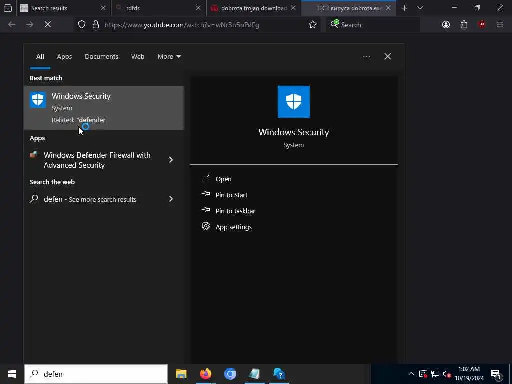Screen dimensions: 512x384
Task: Open Firefox View at tab bar start
Action: pos(8,8)
